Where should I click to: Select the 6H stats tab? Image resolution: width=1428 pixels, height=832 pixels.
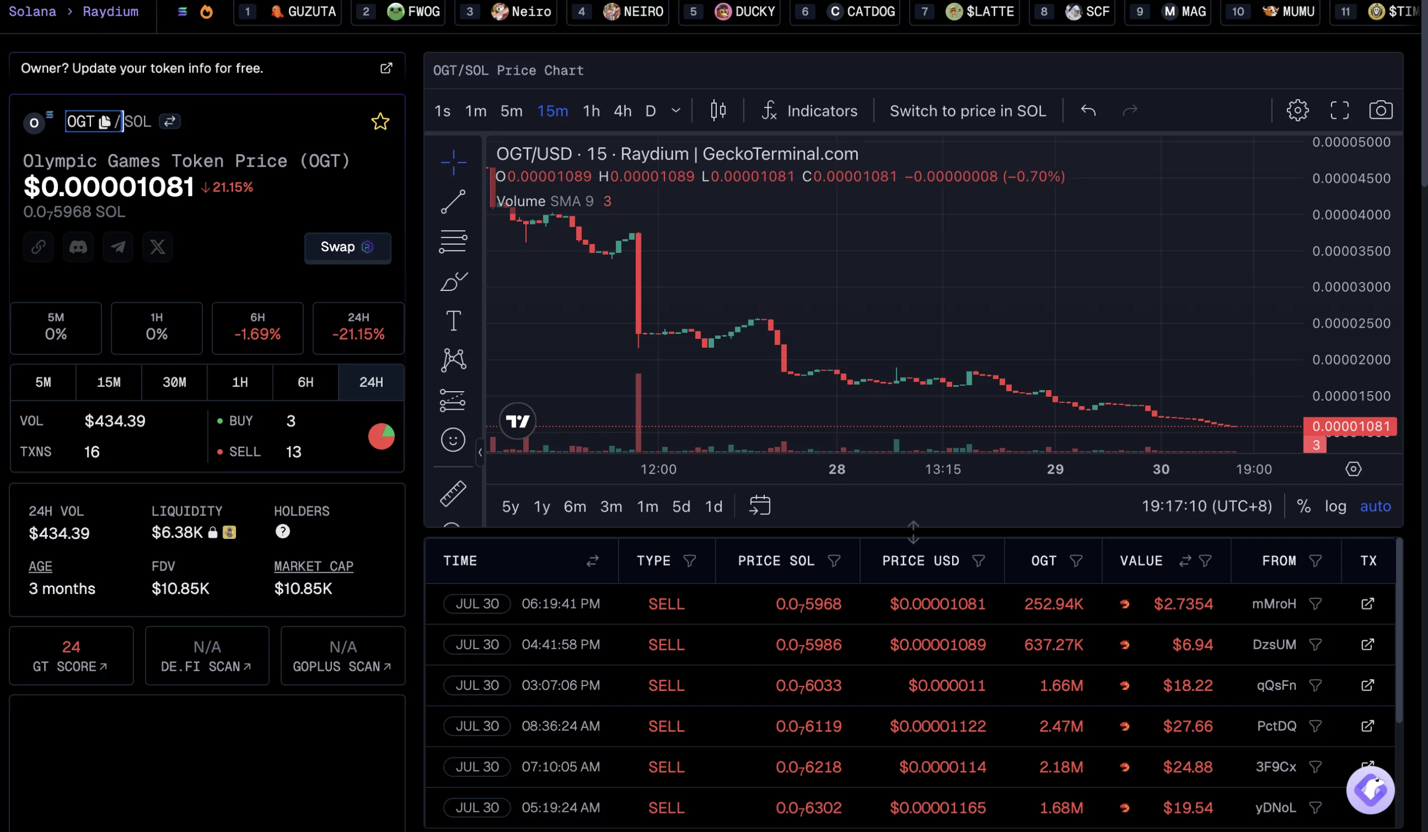point(306,383)
